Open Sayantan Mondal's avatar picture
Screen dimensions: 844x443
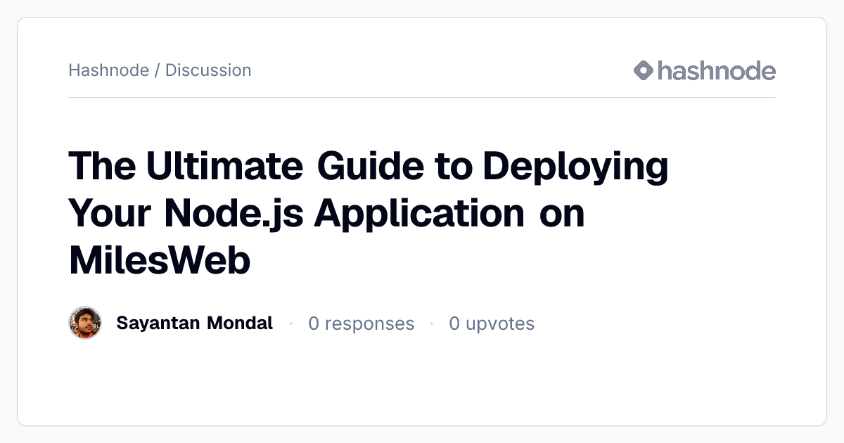coord(85,323)
